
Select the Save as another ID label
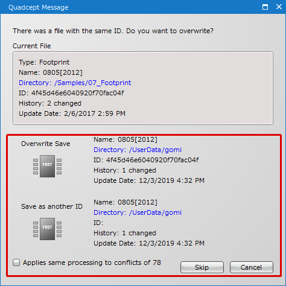52,206
